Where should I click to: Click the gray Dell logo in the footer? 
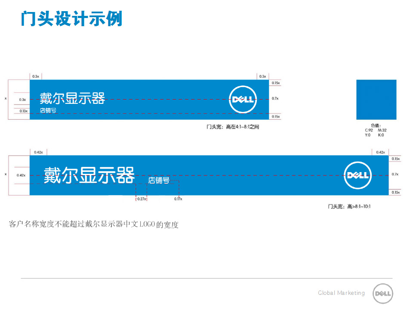383,294
